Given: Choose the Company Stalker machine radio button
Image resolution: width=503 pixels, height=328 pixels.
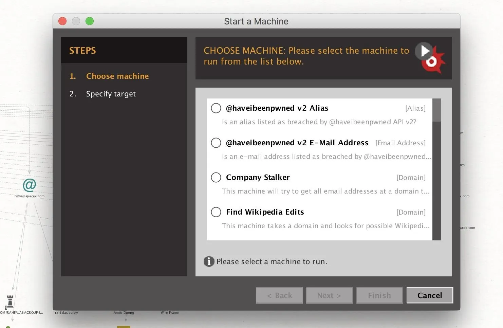Looking at the screenshot, I should 216,177.
